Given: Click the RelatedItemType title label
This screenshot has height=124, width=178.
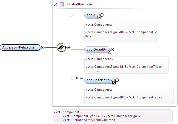Looking at the screenshot, I should tap(80, 4).
